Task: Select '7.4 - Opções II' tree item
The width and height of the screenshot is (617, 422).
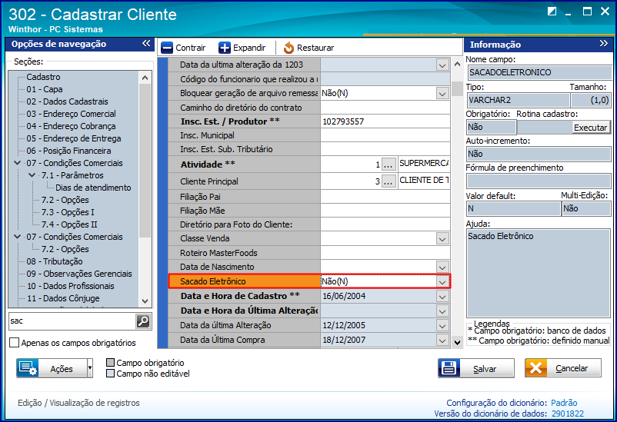Action: click(69, 224)
